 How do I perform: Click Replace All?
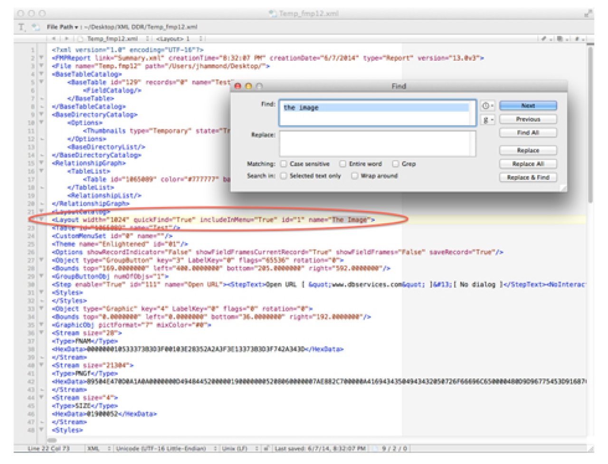point(528,164)
